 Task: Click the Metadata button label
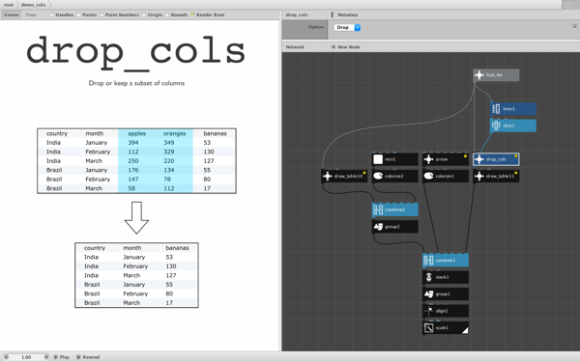(x=347, y=14)
